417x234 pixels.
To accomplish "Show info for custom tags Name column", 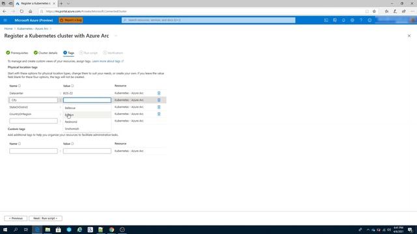I will 20,144.
